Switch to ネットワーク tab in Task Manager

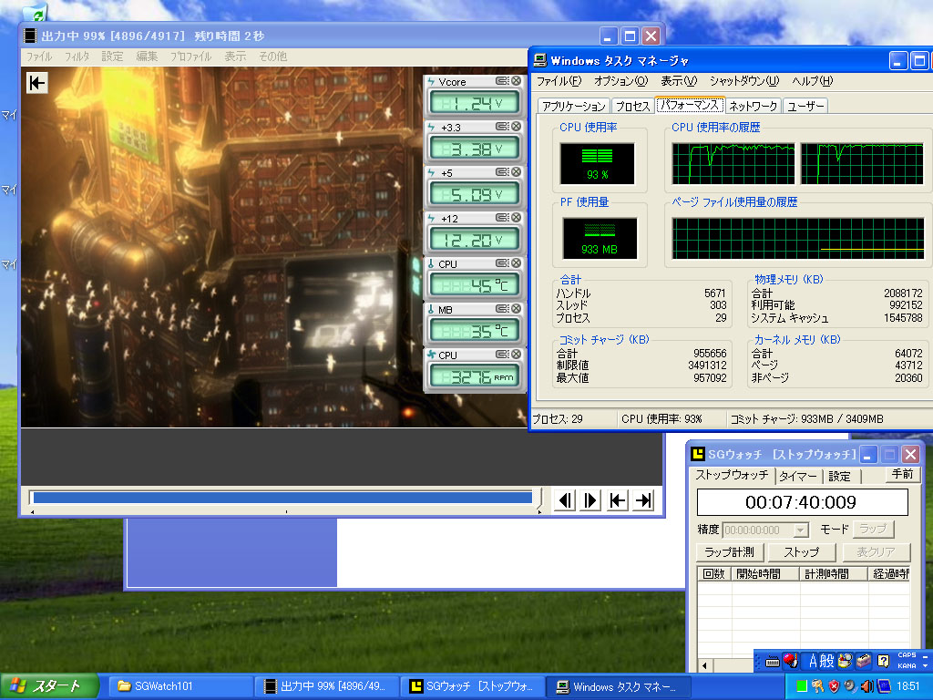pos(753,106)
